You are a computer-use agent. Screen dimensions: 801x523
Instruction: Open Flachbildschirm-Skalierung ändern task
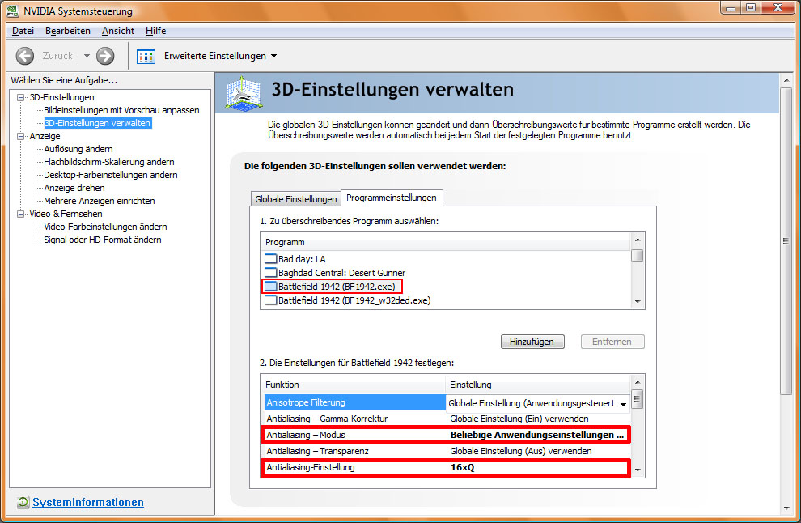coord(108,162)
